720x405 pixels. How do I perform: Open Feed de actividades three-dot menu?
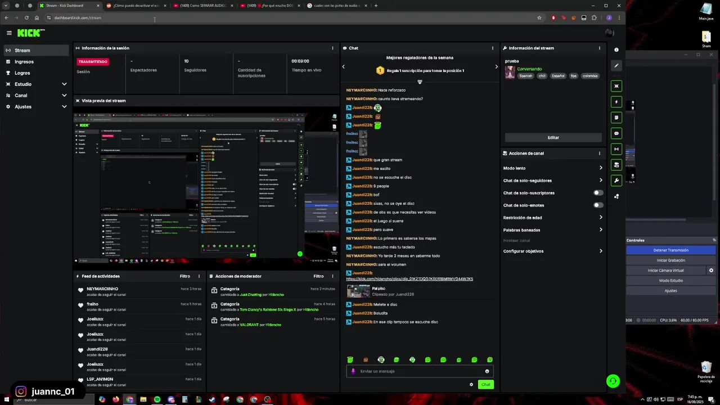(199, 276)
